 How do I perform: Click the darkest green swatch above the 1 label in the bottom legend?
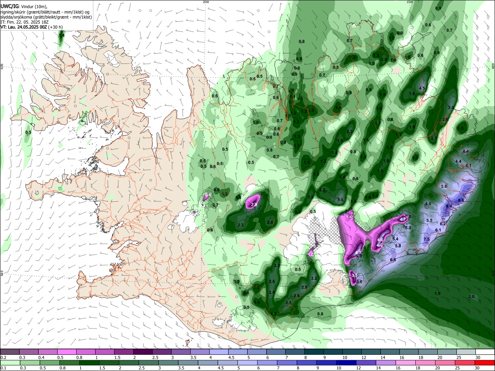coord(89,362)
